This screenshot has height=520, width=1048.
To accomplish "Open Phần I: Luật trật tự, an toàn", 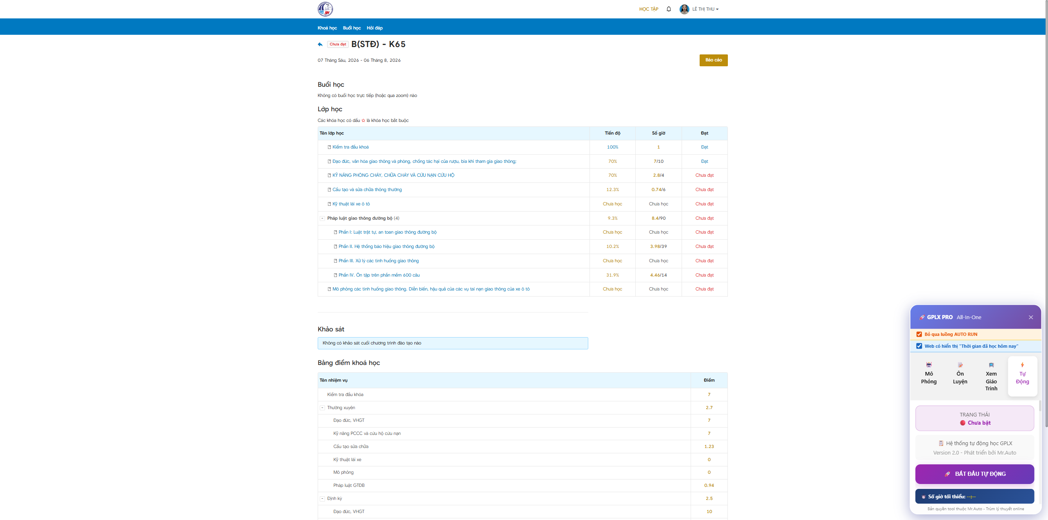I will (x=387, y=232).
